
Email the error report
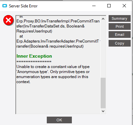(x=120, y=35)
